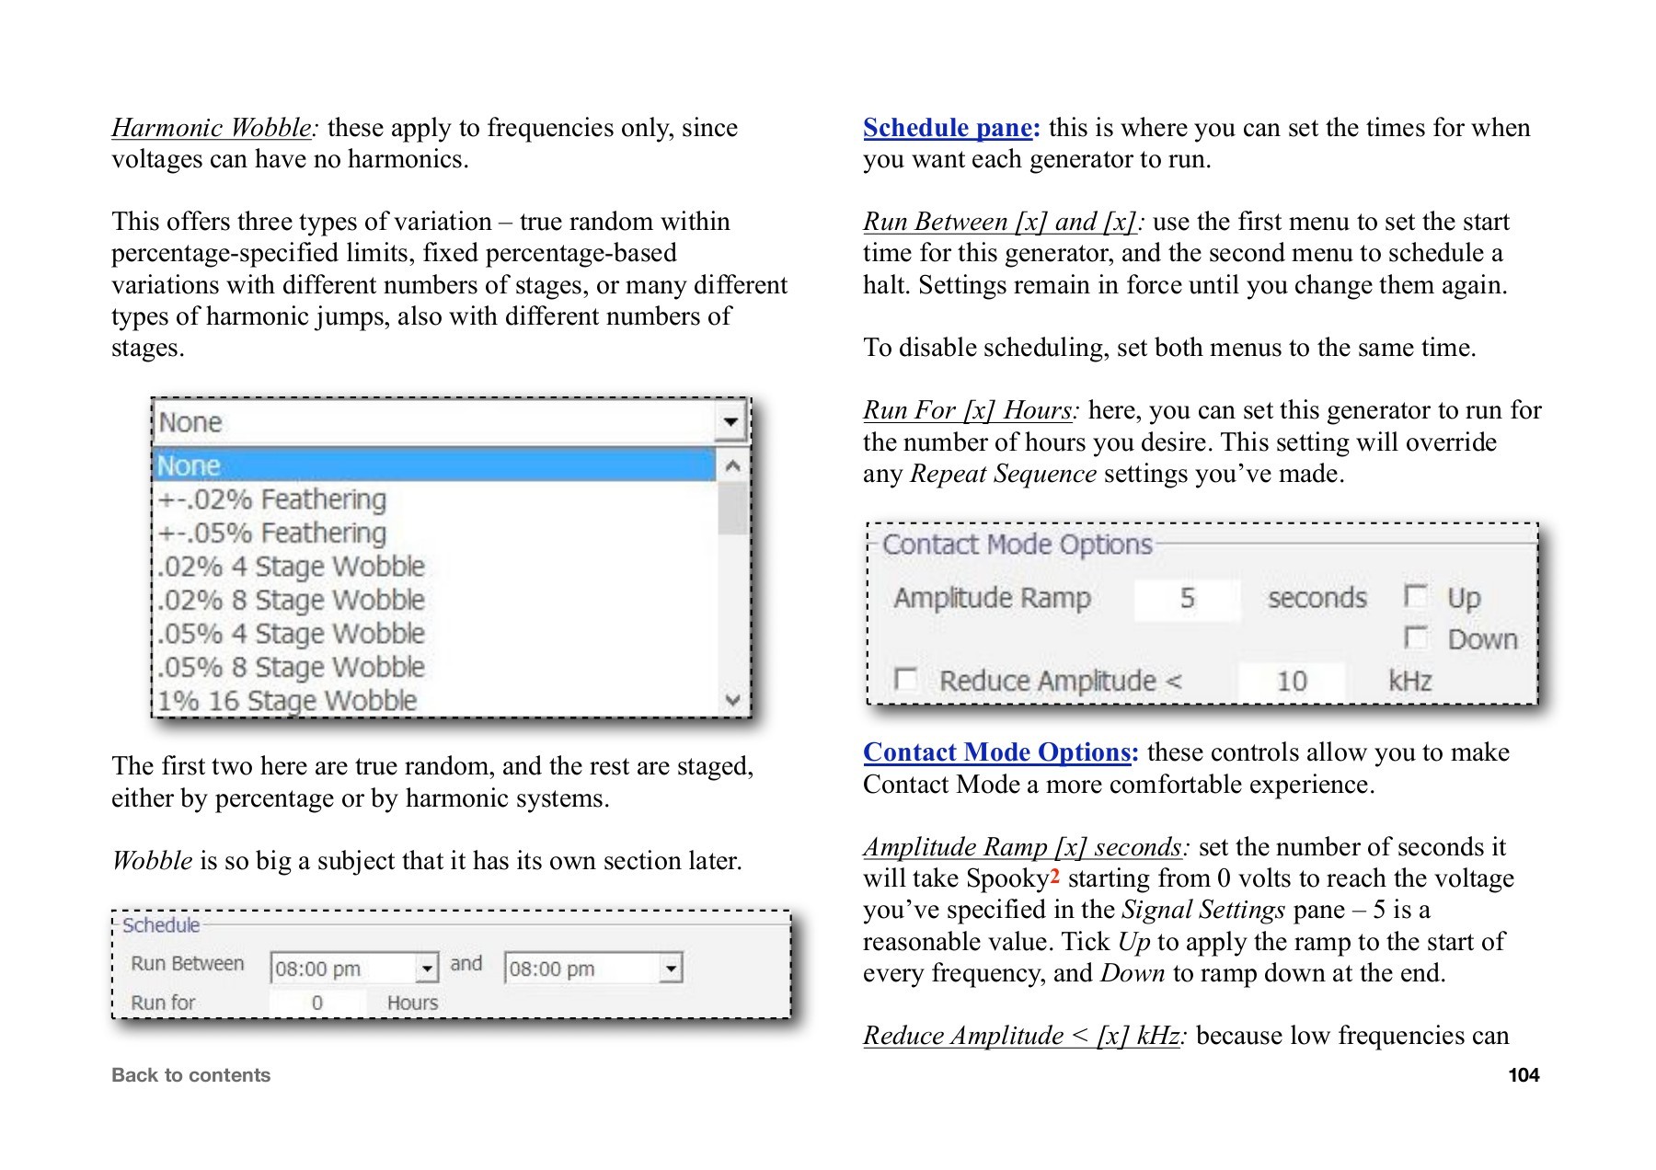Open the Harmonic Wobble dropdown arrow
The height and width of the screenshot is (1170, 1656).
(730, 422)
